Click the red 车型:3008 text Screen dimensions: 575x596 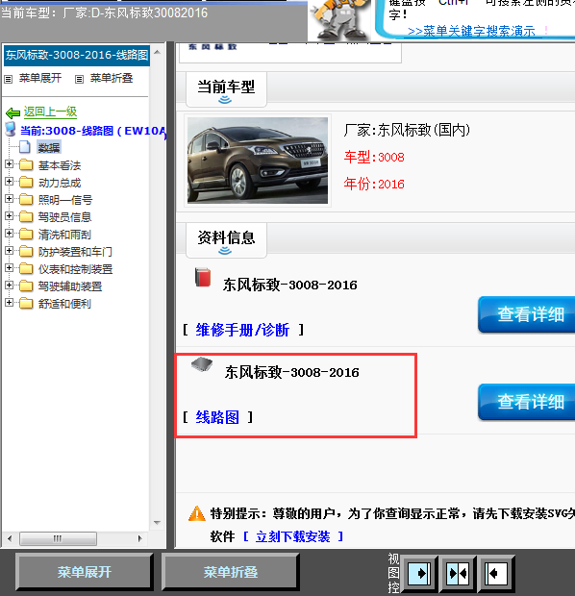pos(374,157)
